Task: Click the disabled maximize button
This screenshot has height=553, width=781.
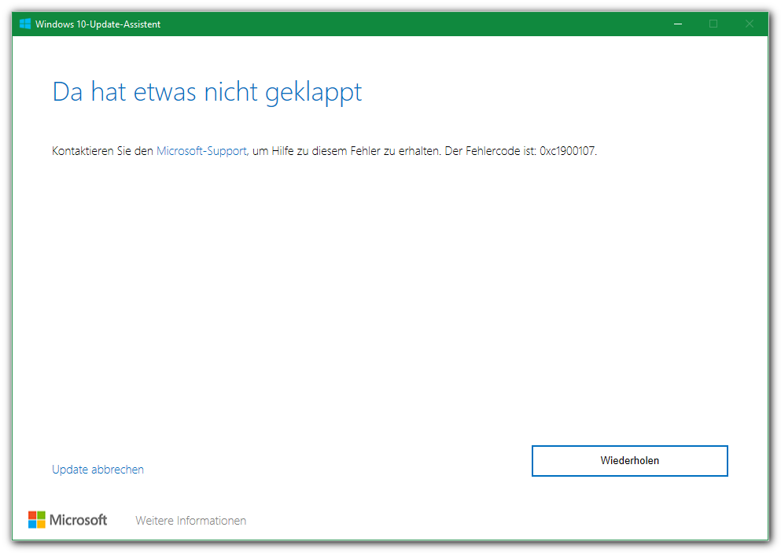Action: 713,24
